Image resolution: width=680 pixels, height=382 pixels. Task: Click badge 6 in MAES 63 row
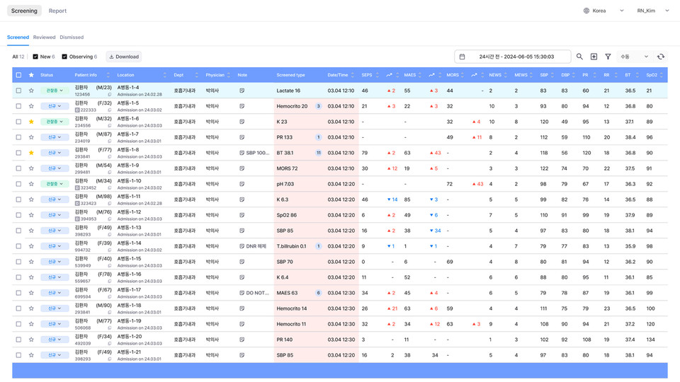click(x=318, y=293)
